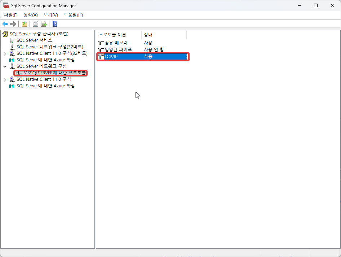Click the 명명된 파이프 protocol icon
Image resolution: width=341 pixels, height=257 pixels.
[101, 50]
